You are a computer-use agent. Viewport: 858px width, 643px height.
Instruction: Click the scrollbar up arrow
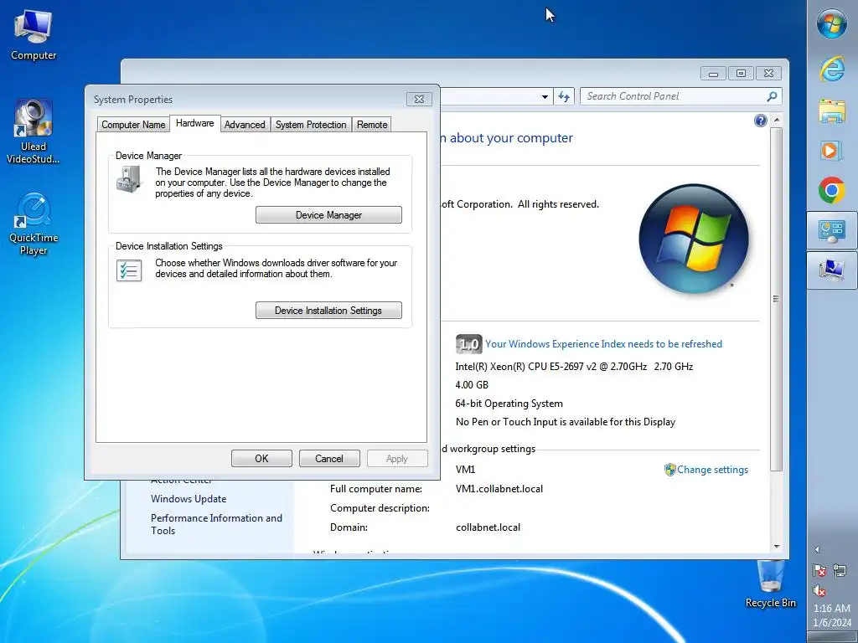pos(776,120)
